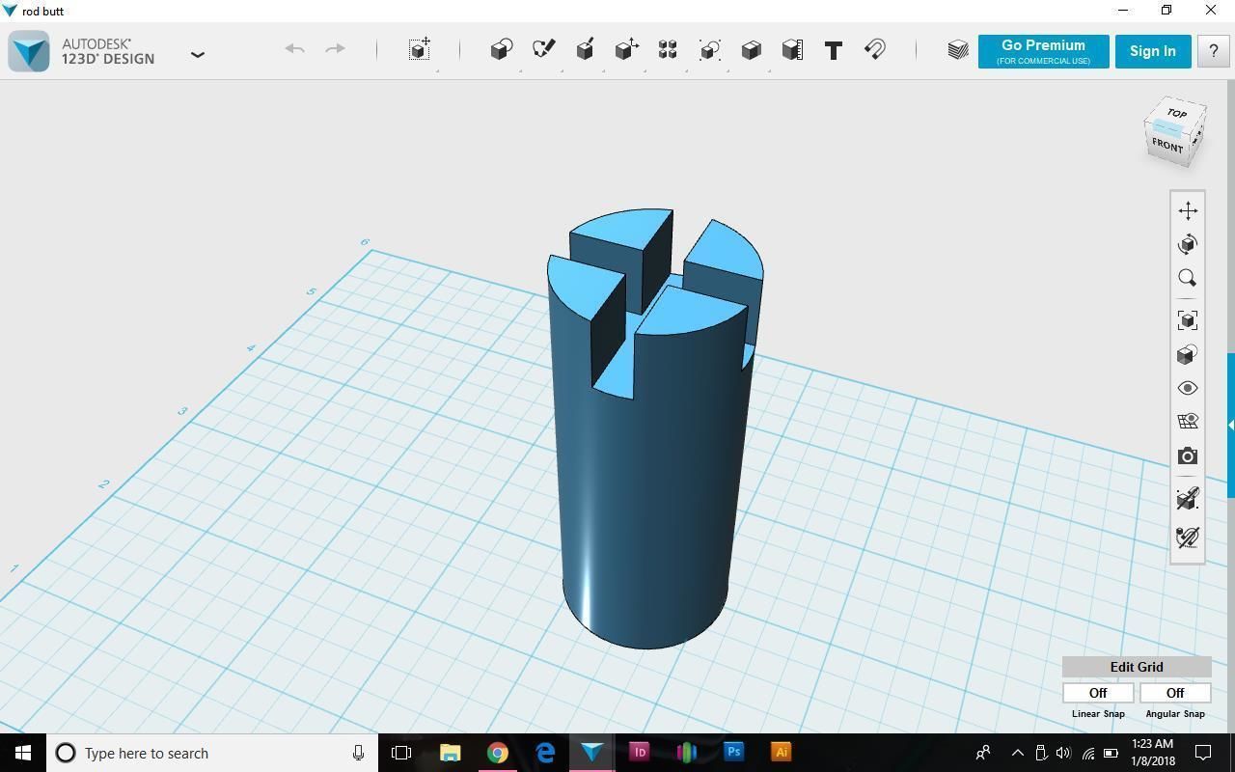This screenshot has height=772, width=1235.
Task: Select the Pan tool in navigation bar
Action: coord(1188,210)
